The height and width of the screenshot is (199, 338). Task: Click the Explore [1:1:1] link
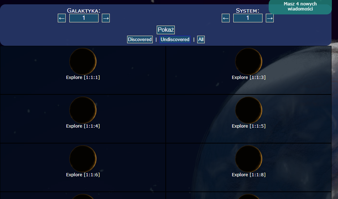[x=83, y=78]
